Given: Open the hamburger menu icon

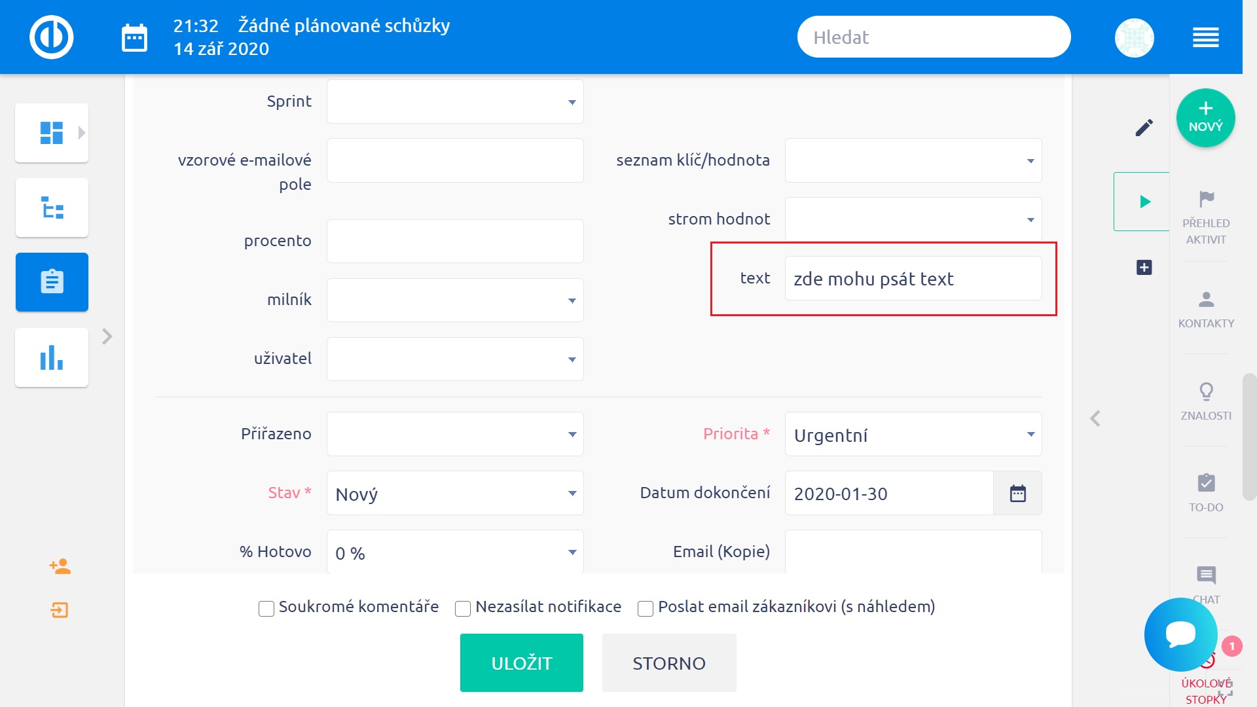Looking at the screenshot, I should pyautogui.click(x=1205, y=38).
